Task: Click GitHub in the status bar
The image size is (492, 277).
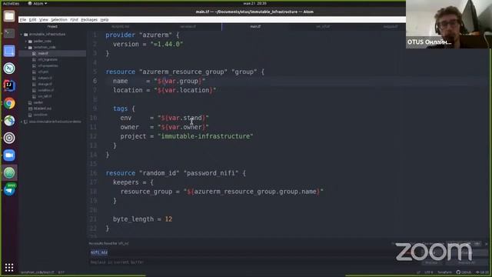Action: tap(464, 272)
